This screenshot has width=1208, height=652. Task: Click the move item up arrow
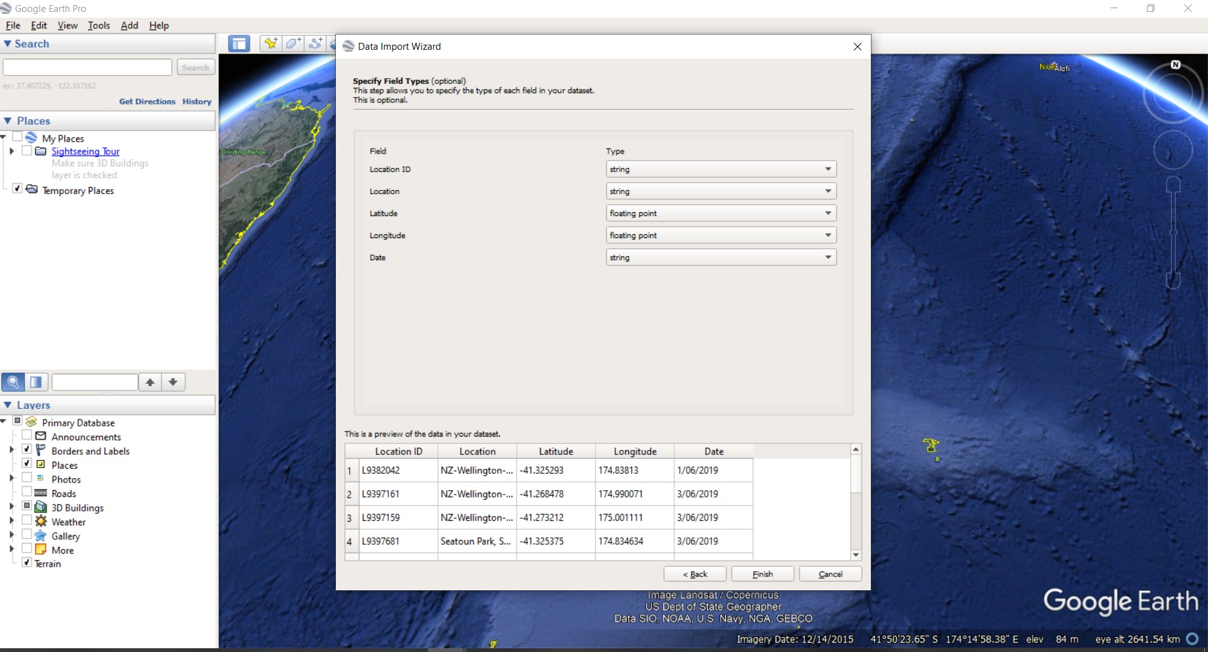[150, 382]
